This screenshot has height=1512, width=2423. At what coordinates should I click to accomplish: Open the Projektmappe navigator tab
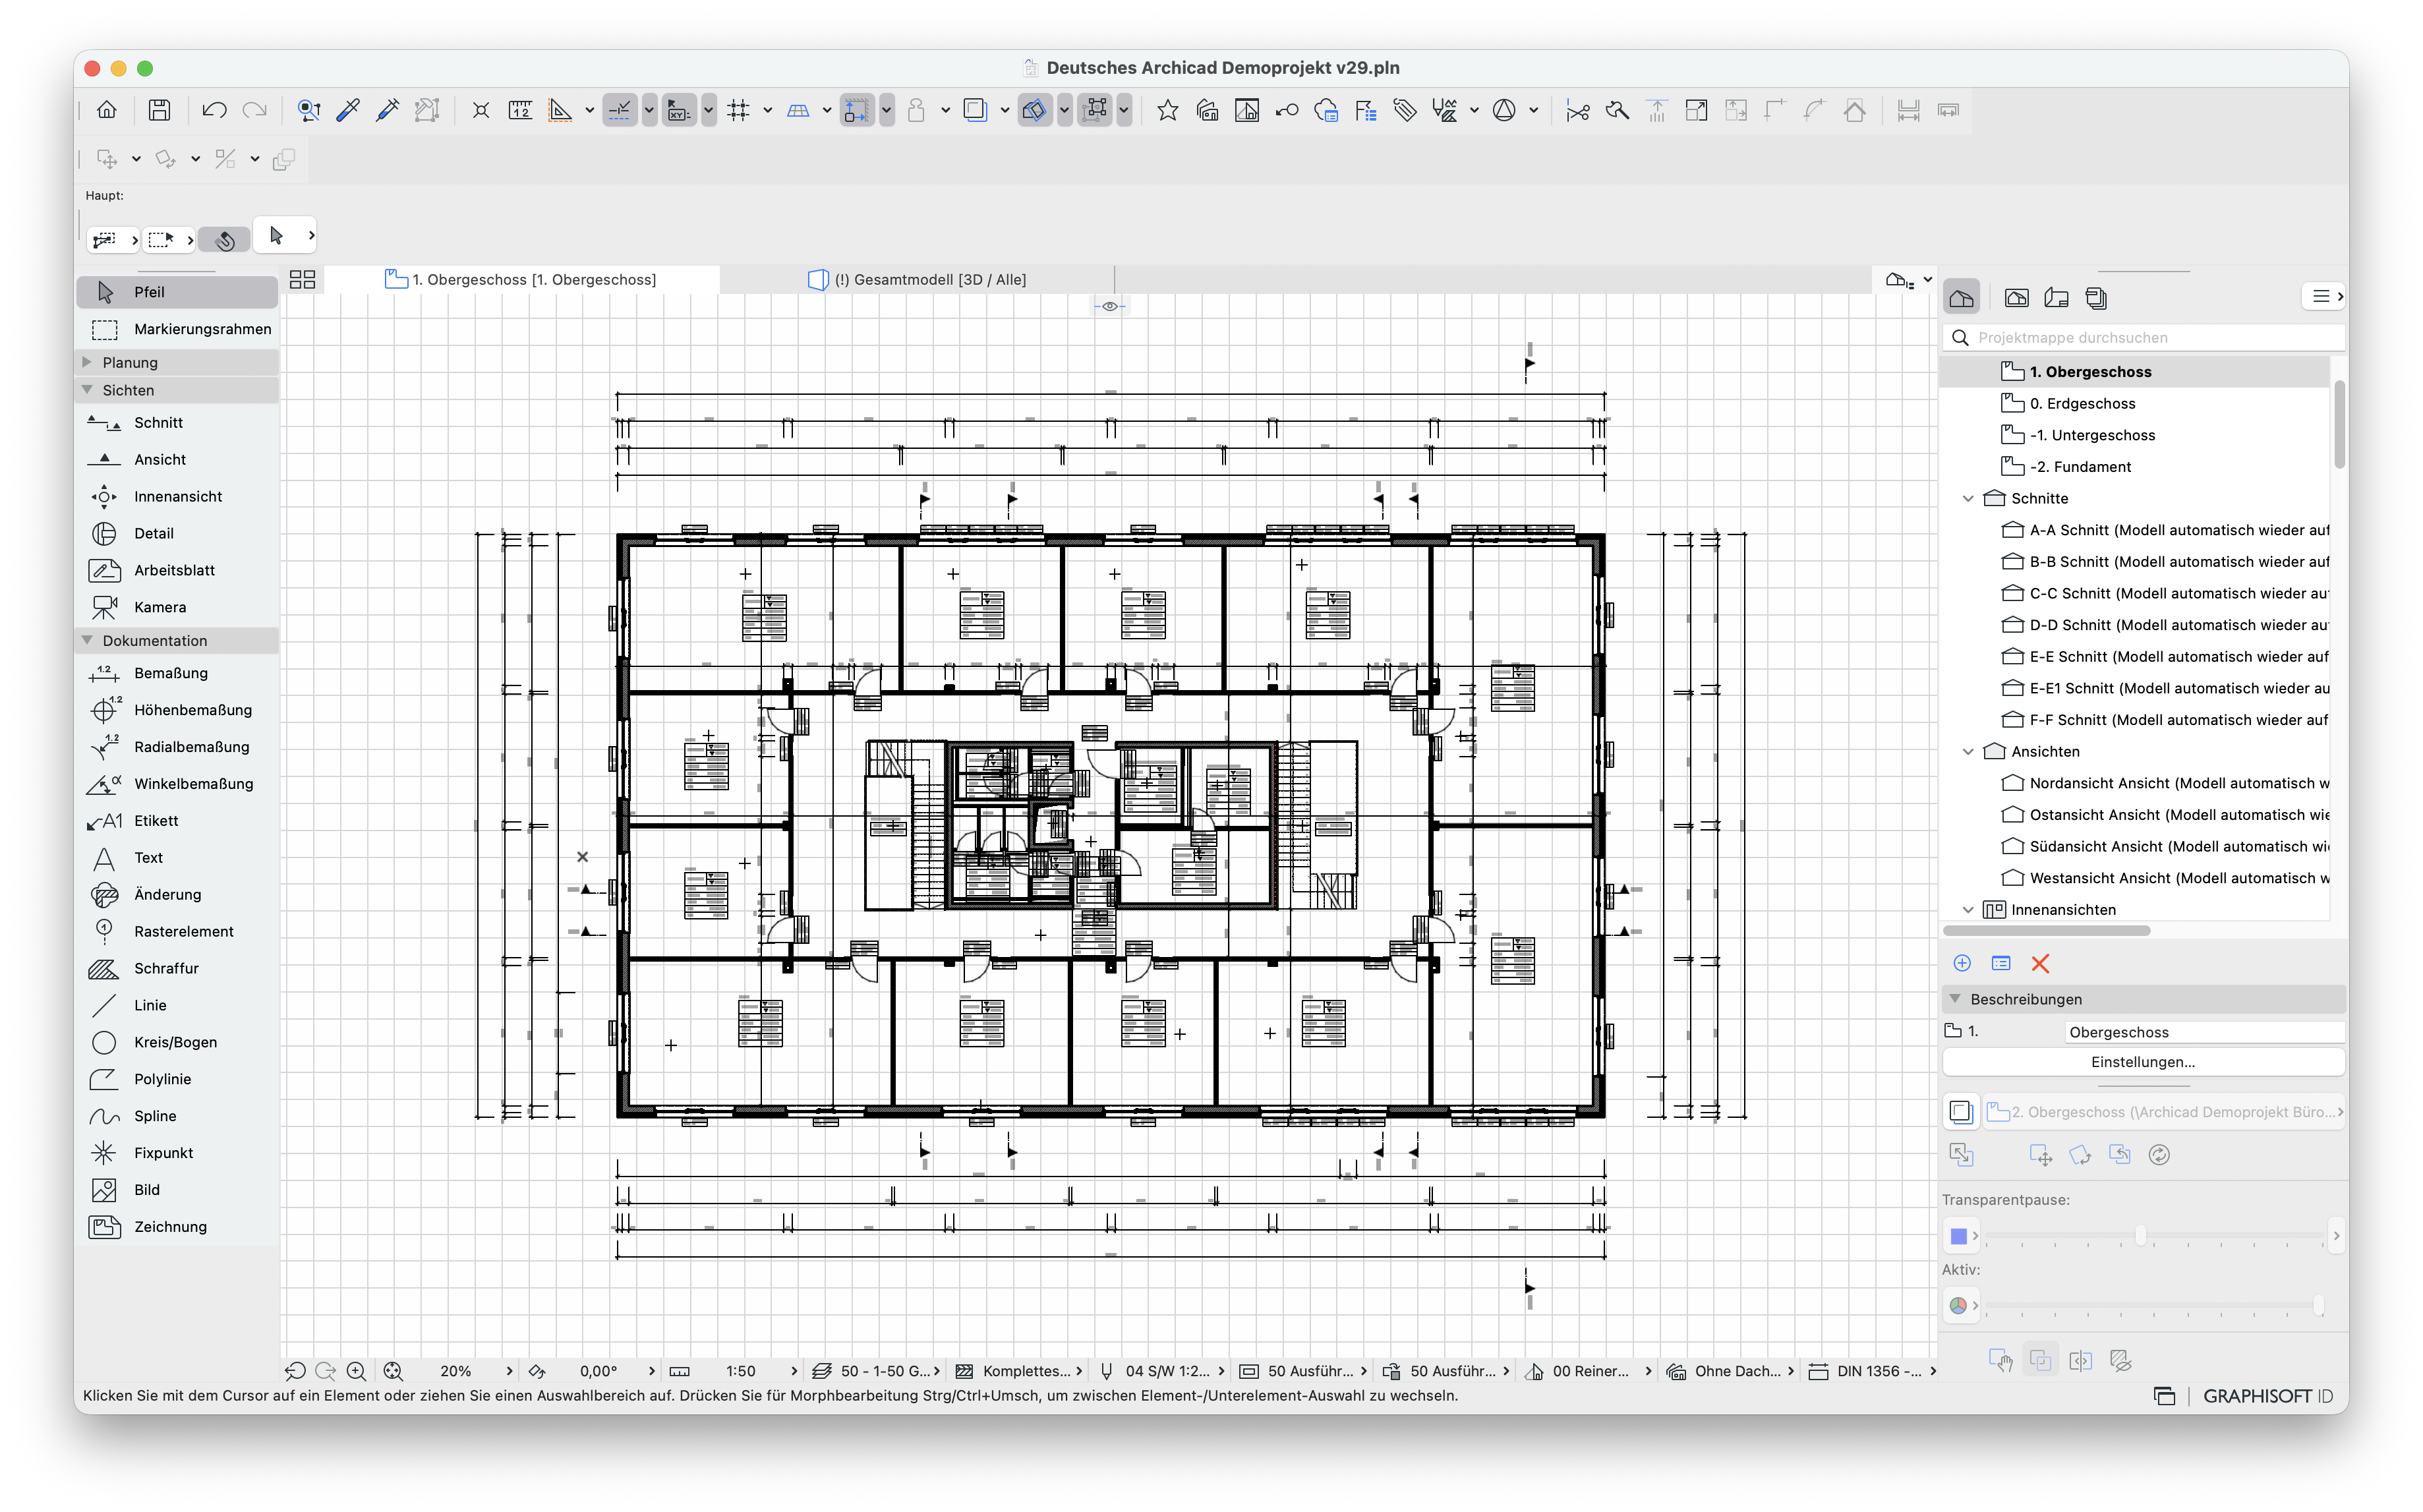click(x=1961, y=298)
